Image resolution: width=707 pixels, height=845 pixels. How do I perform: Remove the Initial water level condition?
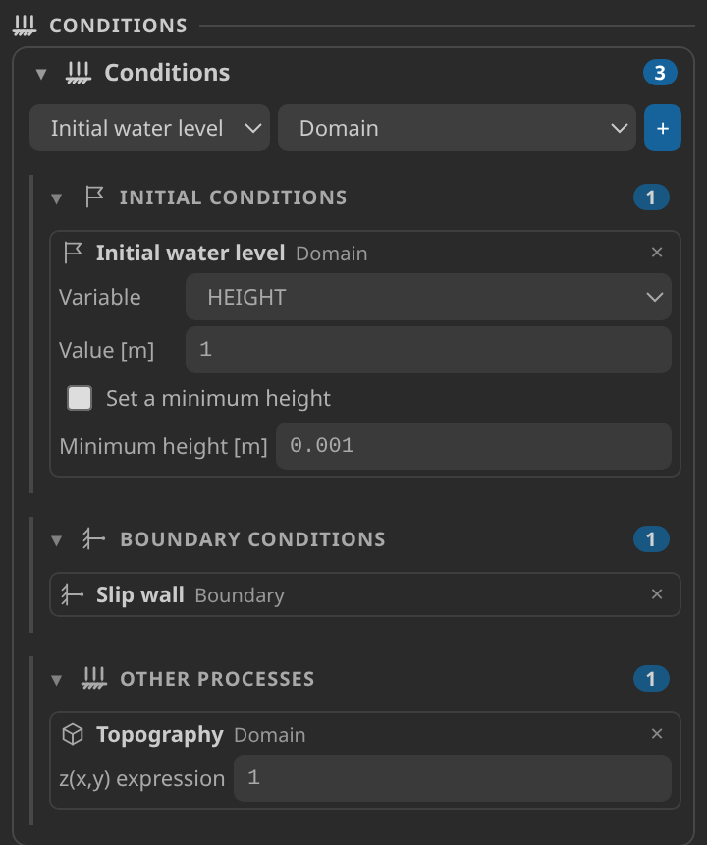coord(656,253)
